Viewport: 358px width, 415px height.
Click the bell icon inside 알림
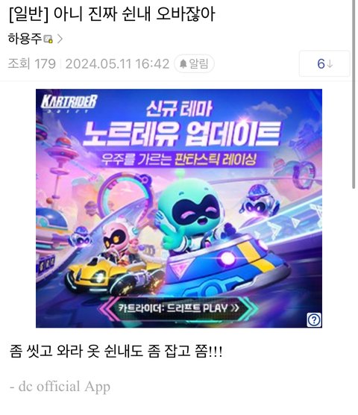[x=183, y=64]
